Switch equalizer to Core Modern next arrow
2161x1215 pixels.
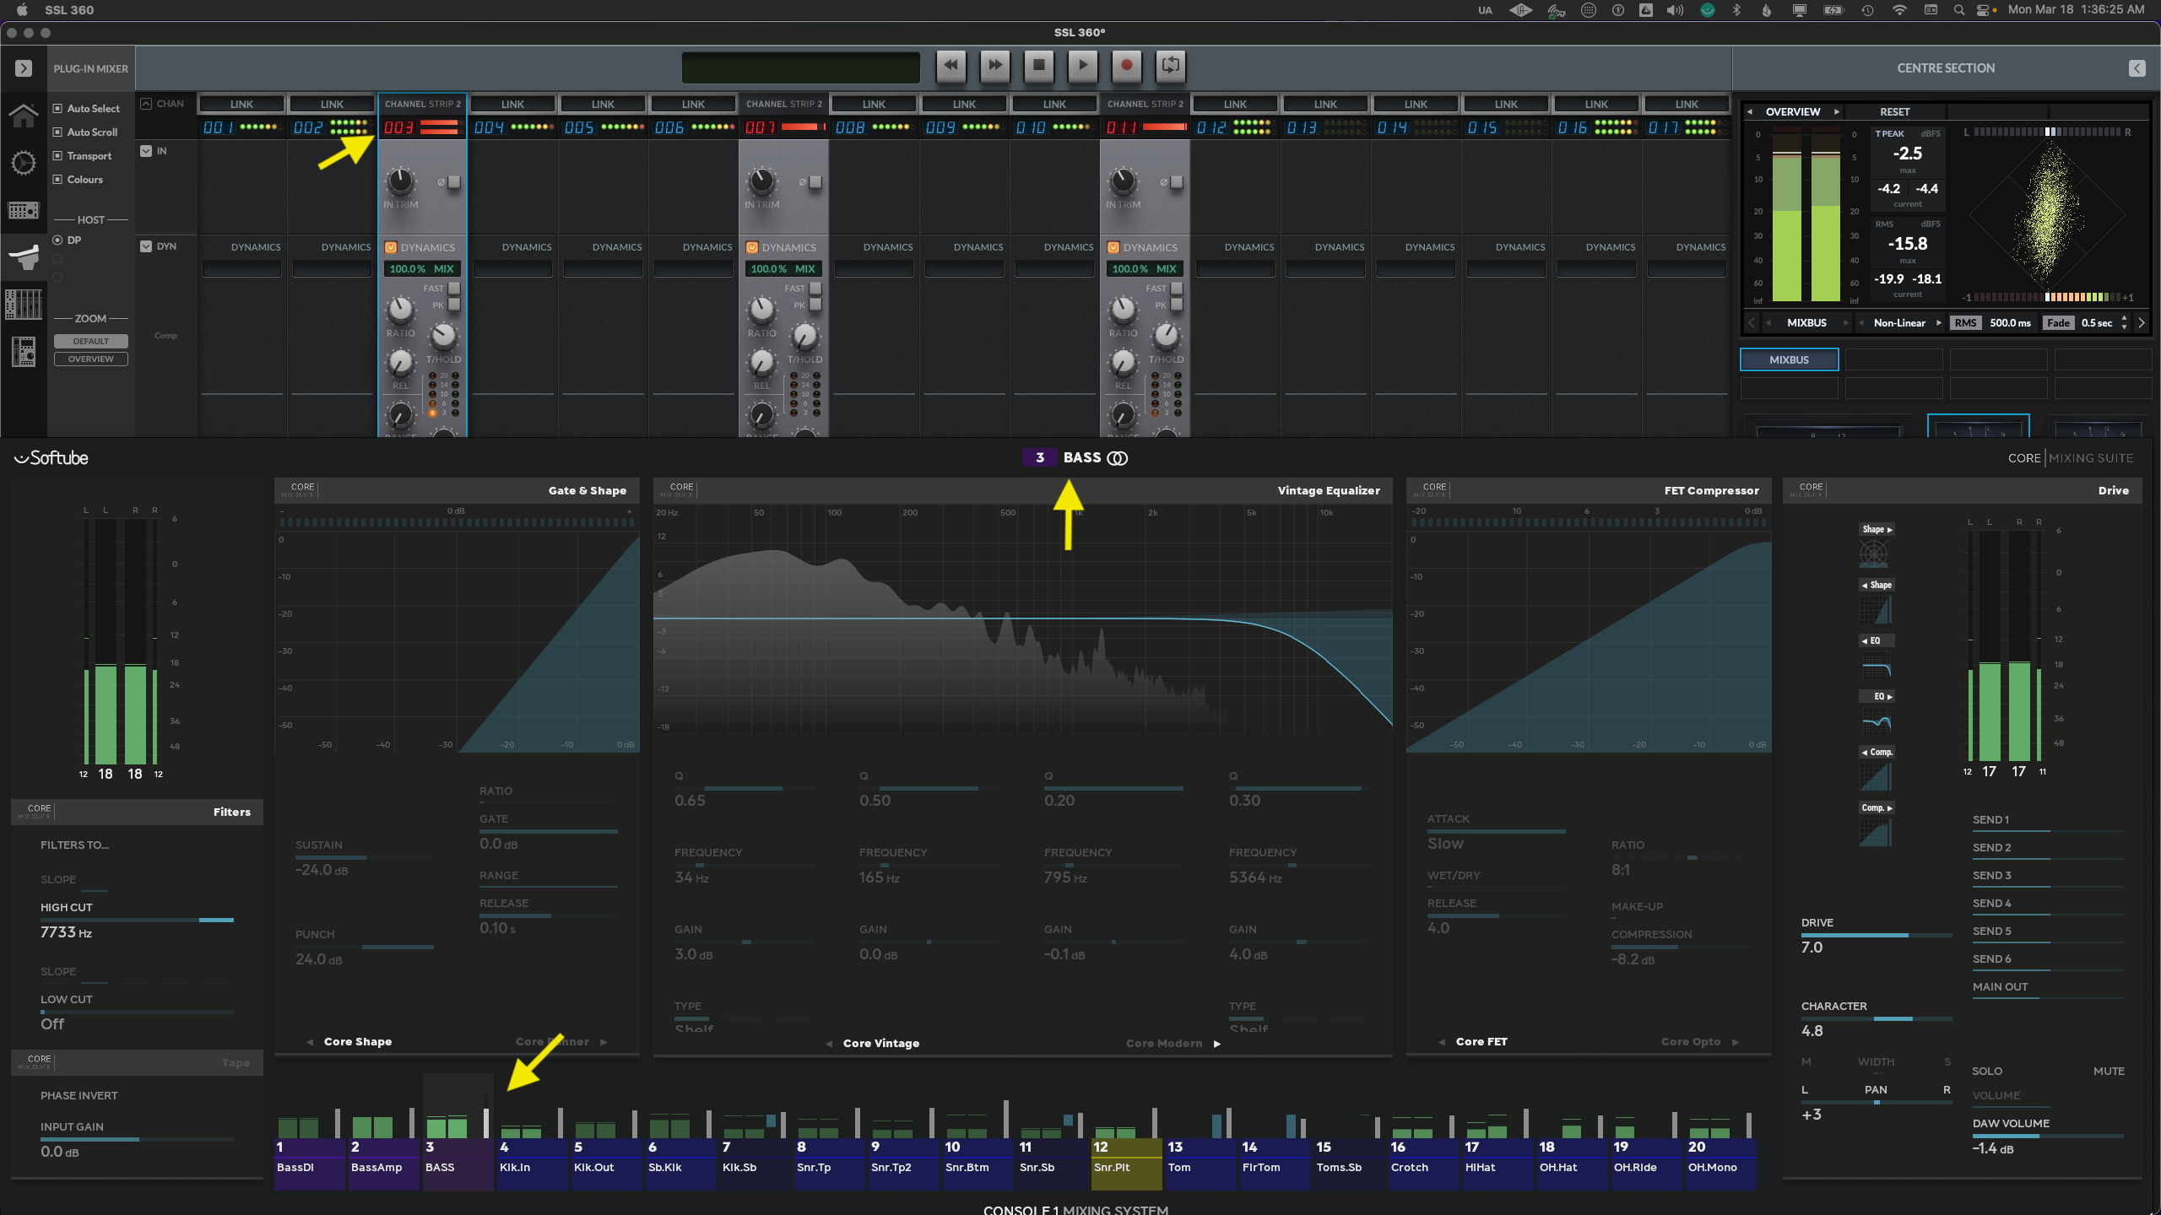[1217, 1045]
